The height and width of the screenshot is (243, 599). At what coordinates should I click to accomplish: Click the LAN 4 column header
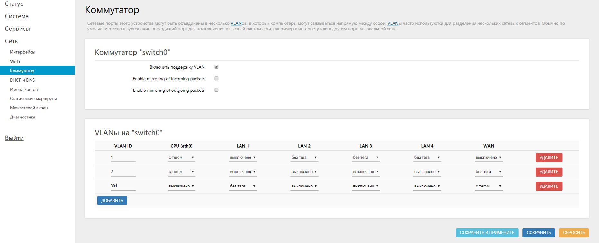427,146
